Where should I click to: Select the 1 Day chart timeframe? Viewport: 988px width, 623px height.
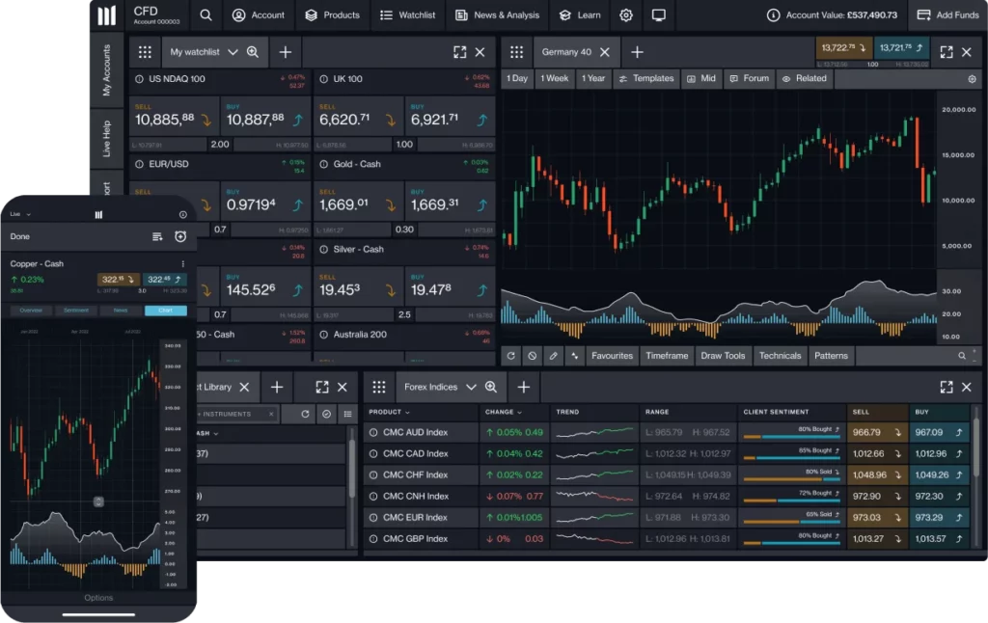pyautogui.click(x=517, y=78)
